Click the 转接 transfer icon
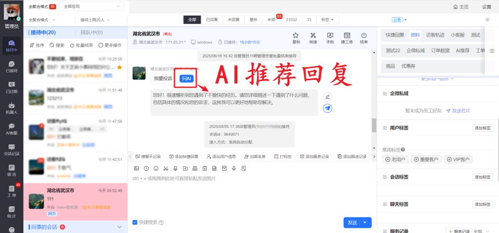This screenshot has width=499, height=233. pos(313,36)
